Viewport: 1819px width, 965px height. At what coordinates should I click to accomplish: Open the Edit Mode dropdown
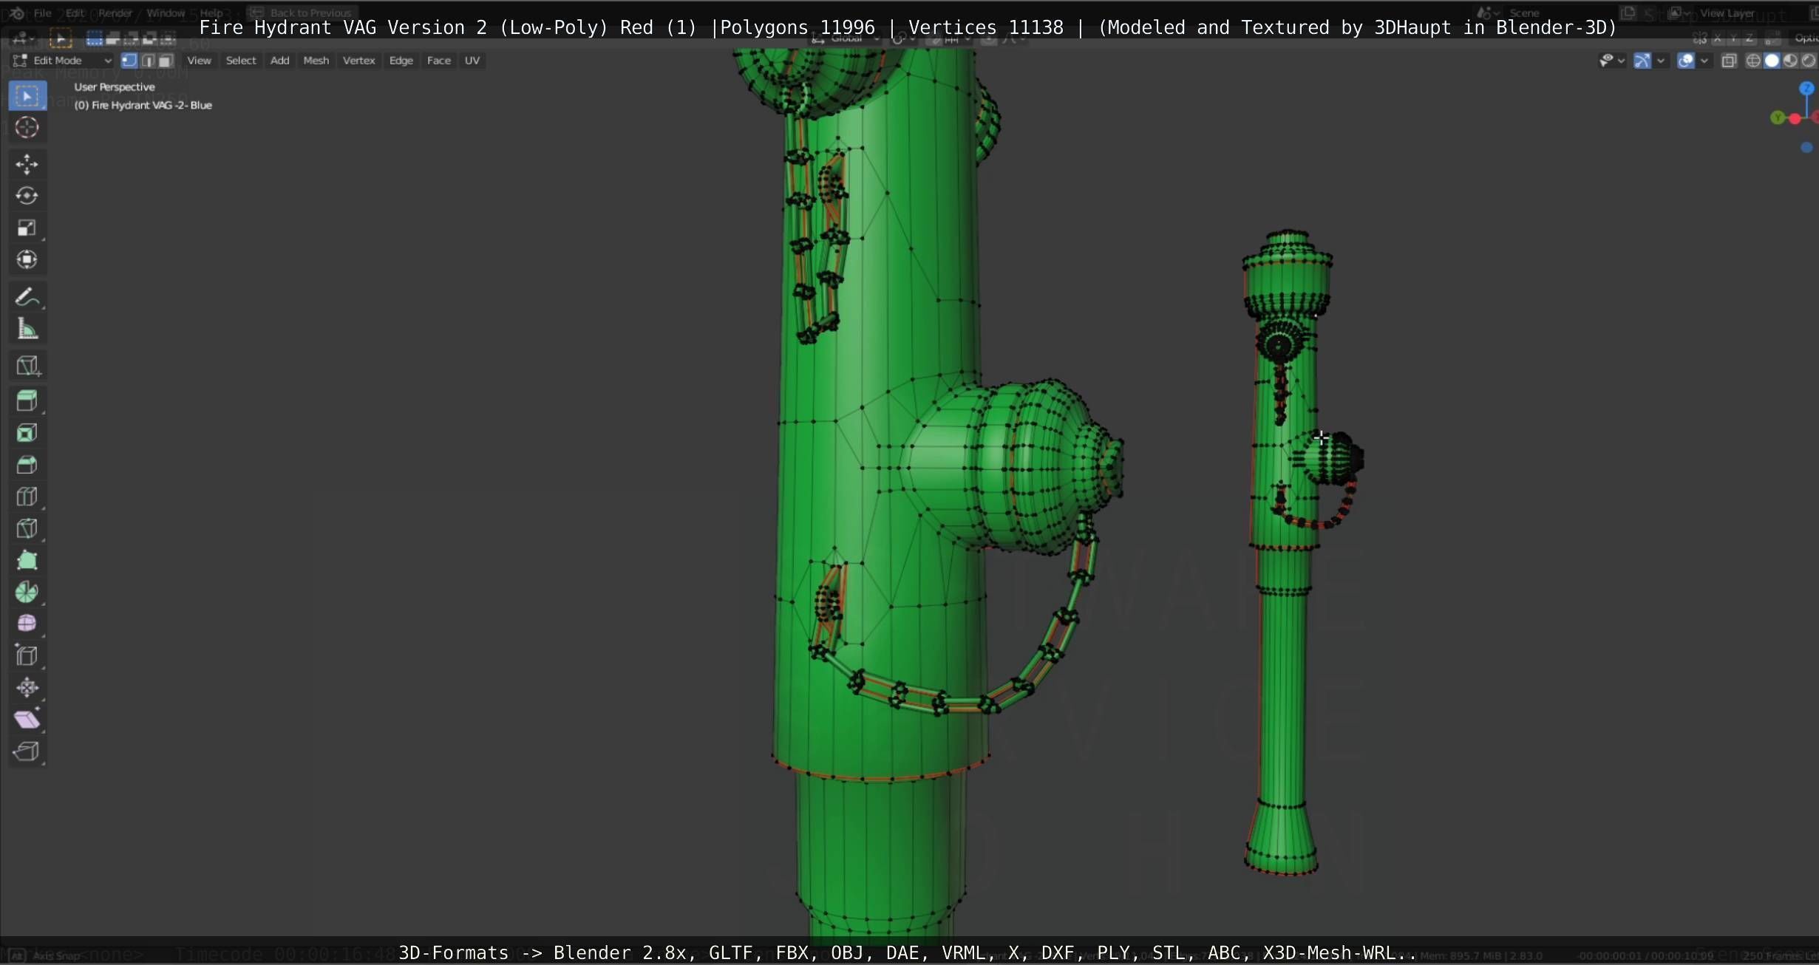[x=63, y=61]
